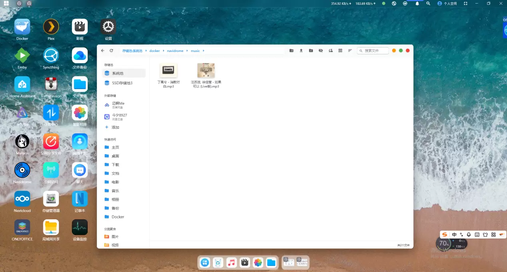Navigate to docker in breadcrumb path

click(x=154, y=51)
